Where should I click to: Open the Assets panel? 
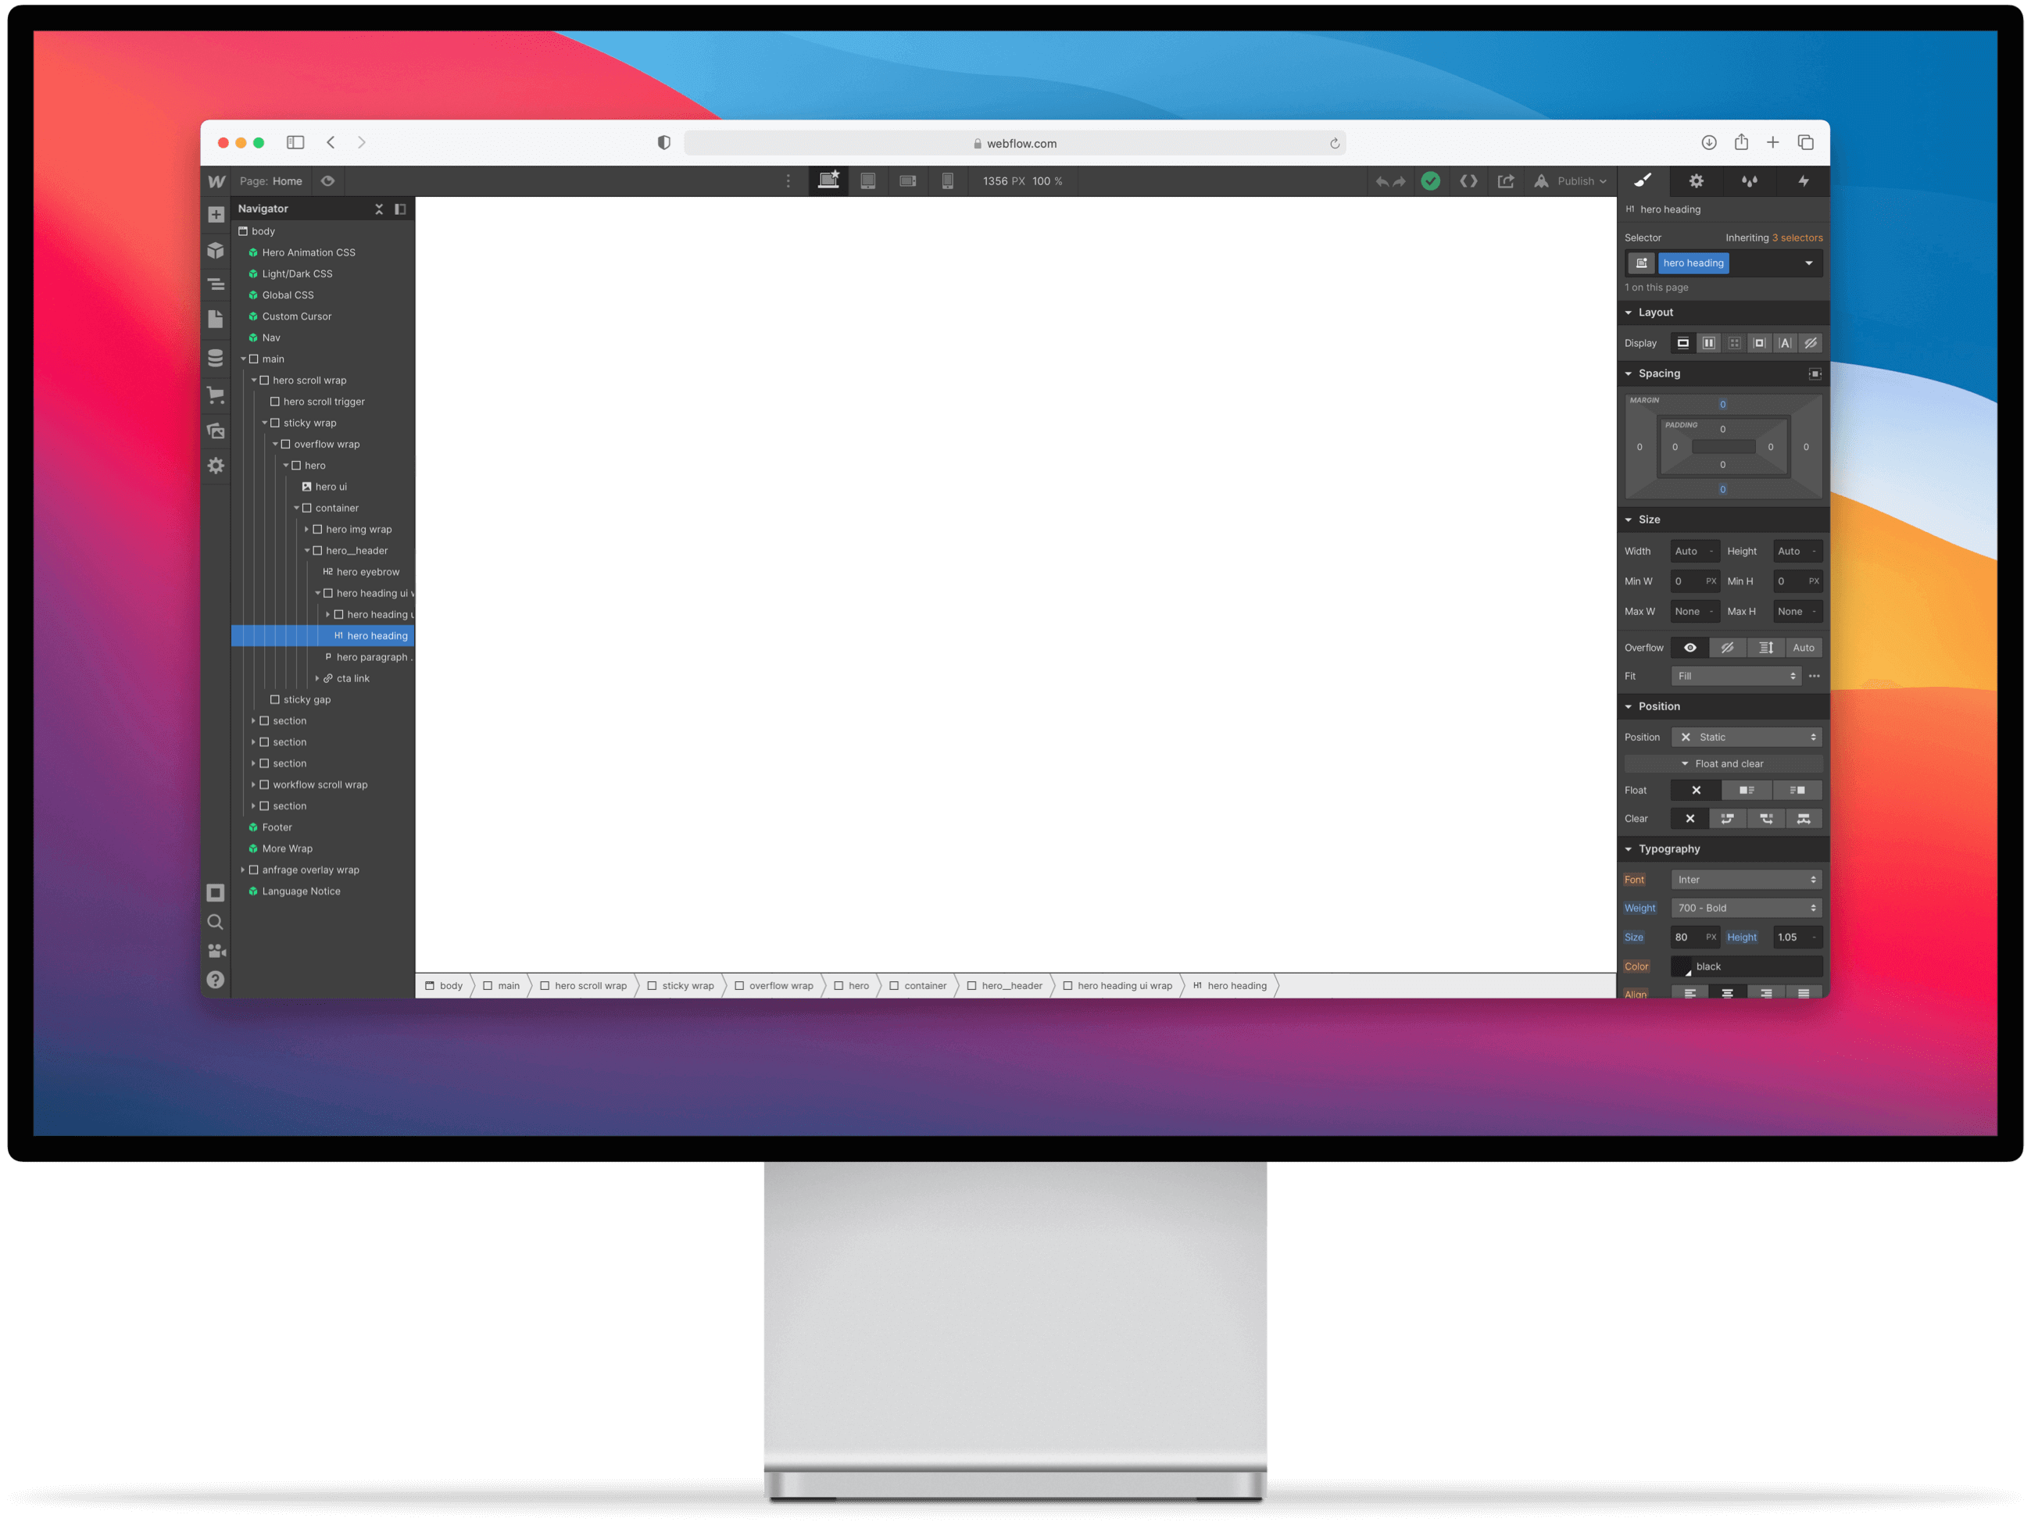coord(216,430)
